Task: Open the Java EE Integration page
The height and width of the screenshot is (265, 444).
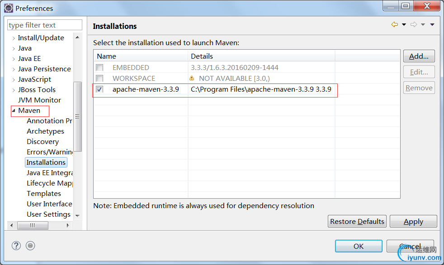Action: [50, 173]
